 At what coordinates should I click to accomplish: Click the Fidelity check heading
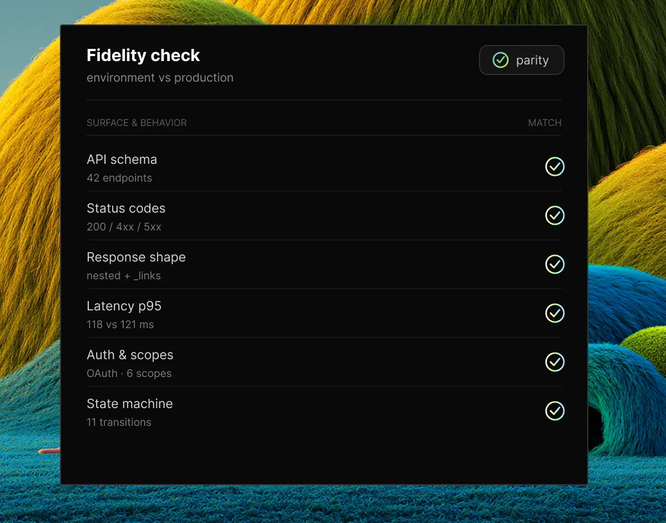point(143,56)
